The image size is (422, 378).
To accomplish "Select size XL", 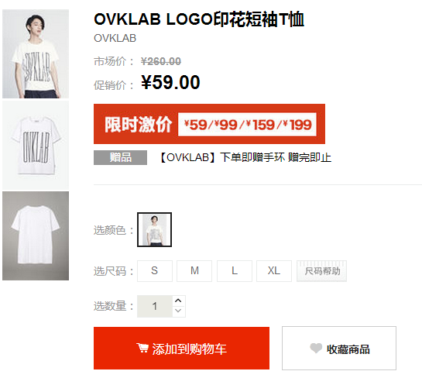I will click(x=274, y=271).
